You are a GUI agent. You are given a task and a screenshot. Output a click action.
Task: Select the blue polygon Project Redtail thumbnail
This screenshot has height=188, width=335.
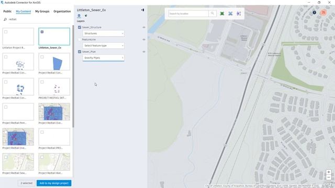54,62
